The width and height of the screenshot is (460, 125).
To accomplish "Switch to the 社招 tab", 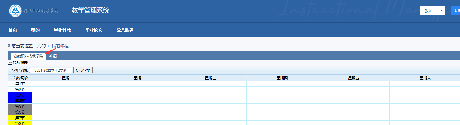I will pyautogui.click(x=53, y=56).
